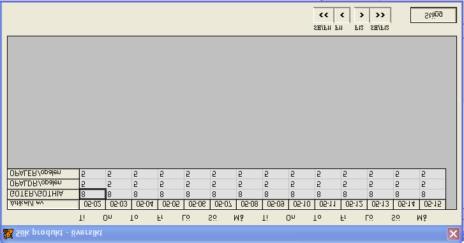The width and height of the screenshot is (464, 243).
Task: Select the 05-14 date column header
Action: pos(407,204)
